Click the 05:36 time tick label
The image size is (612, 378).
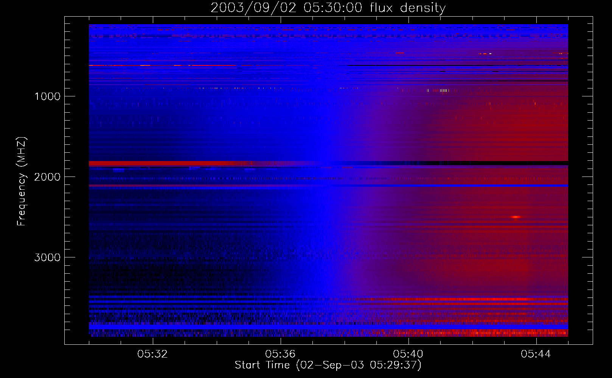[x=280, y=354]
